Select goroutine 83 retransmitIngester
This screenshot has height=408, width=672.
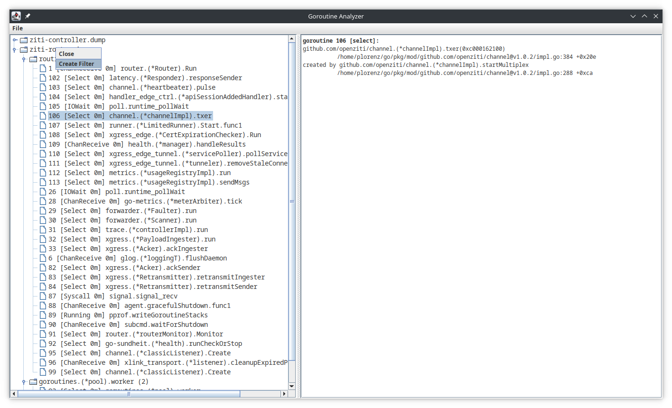(157, 277)
